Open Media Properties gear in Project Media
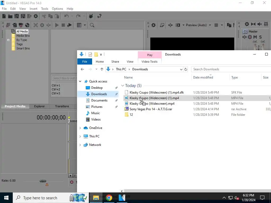Viewport: 271px width, 203px height. (x=42, y=25)
